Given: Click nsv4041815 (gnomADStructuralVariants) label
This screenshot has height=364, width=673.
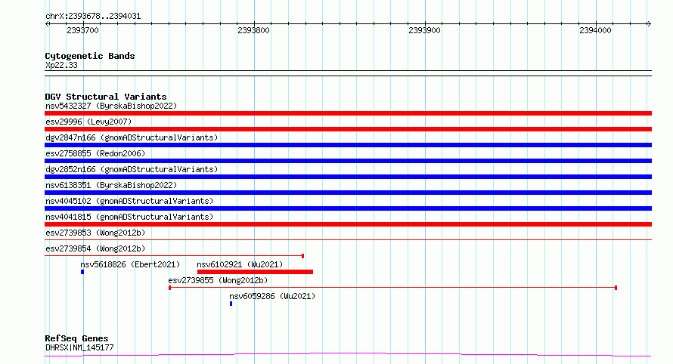Looking at the screenshot, I should (x=129, y=217).
